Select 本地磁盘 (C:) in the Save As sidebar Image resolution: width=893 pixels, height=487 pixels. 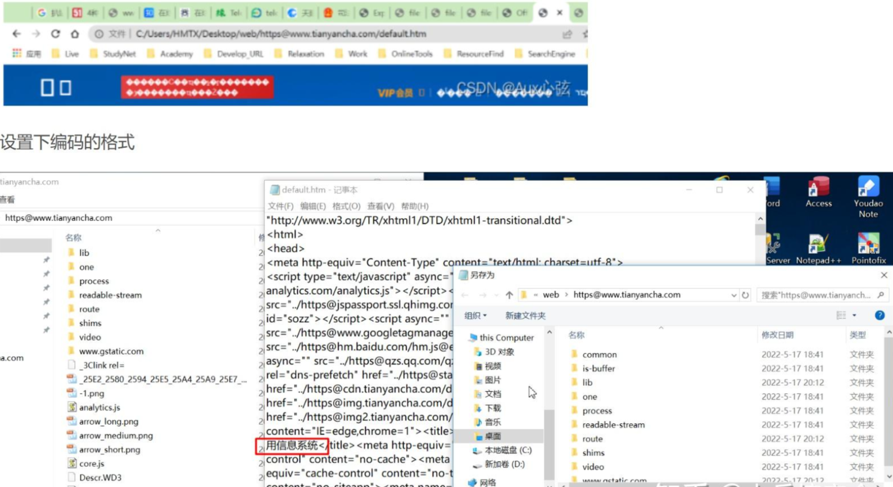click(x=502, y=450)
